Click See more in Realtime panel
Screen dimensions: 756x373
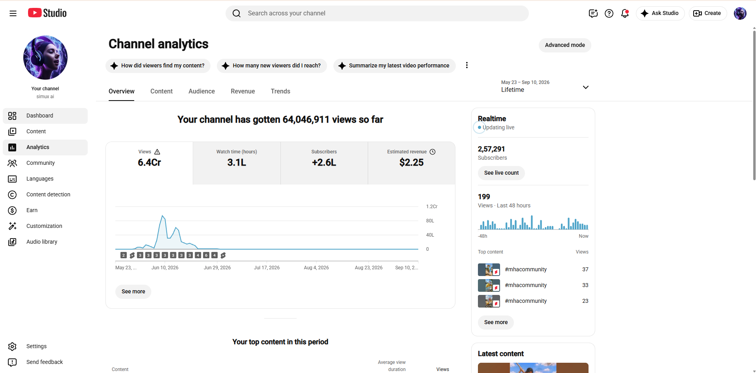pyautogui.click(x=496, y=322)
